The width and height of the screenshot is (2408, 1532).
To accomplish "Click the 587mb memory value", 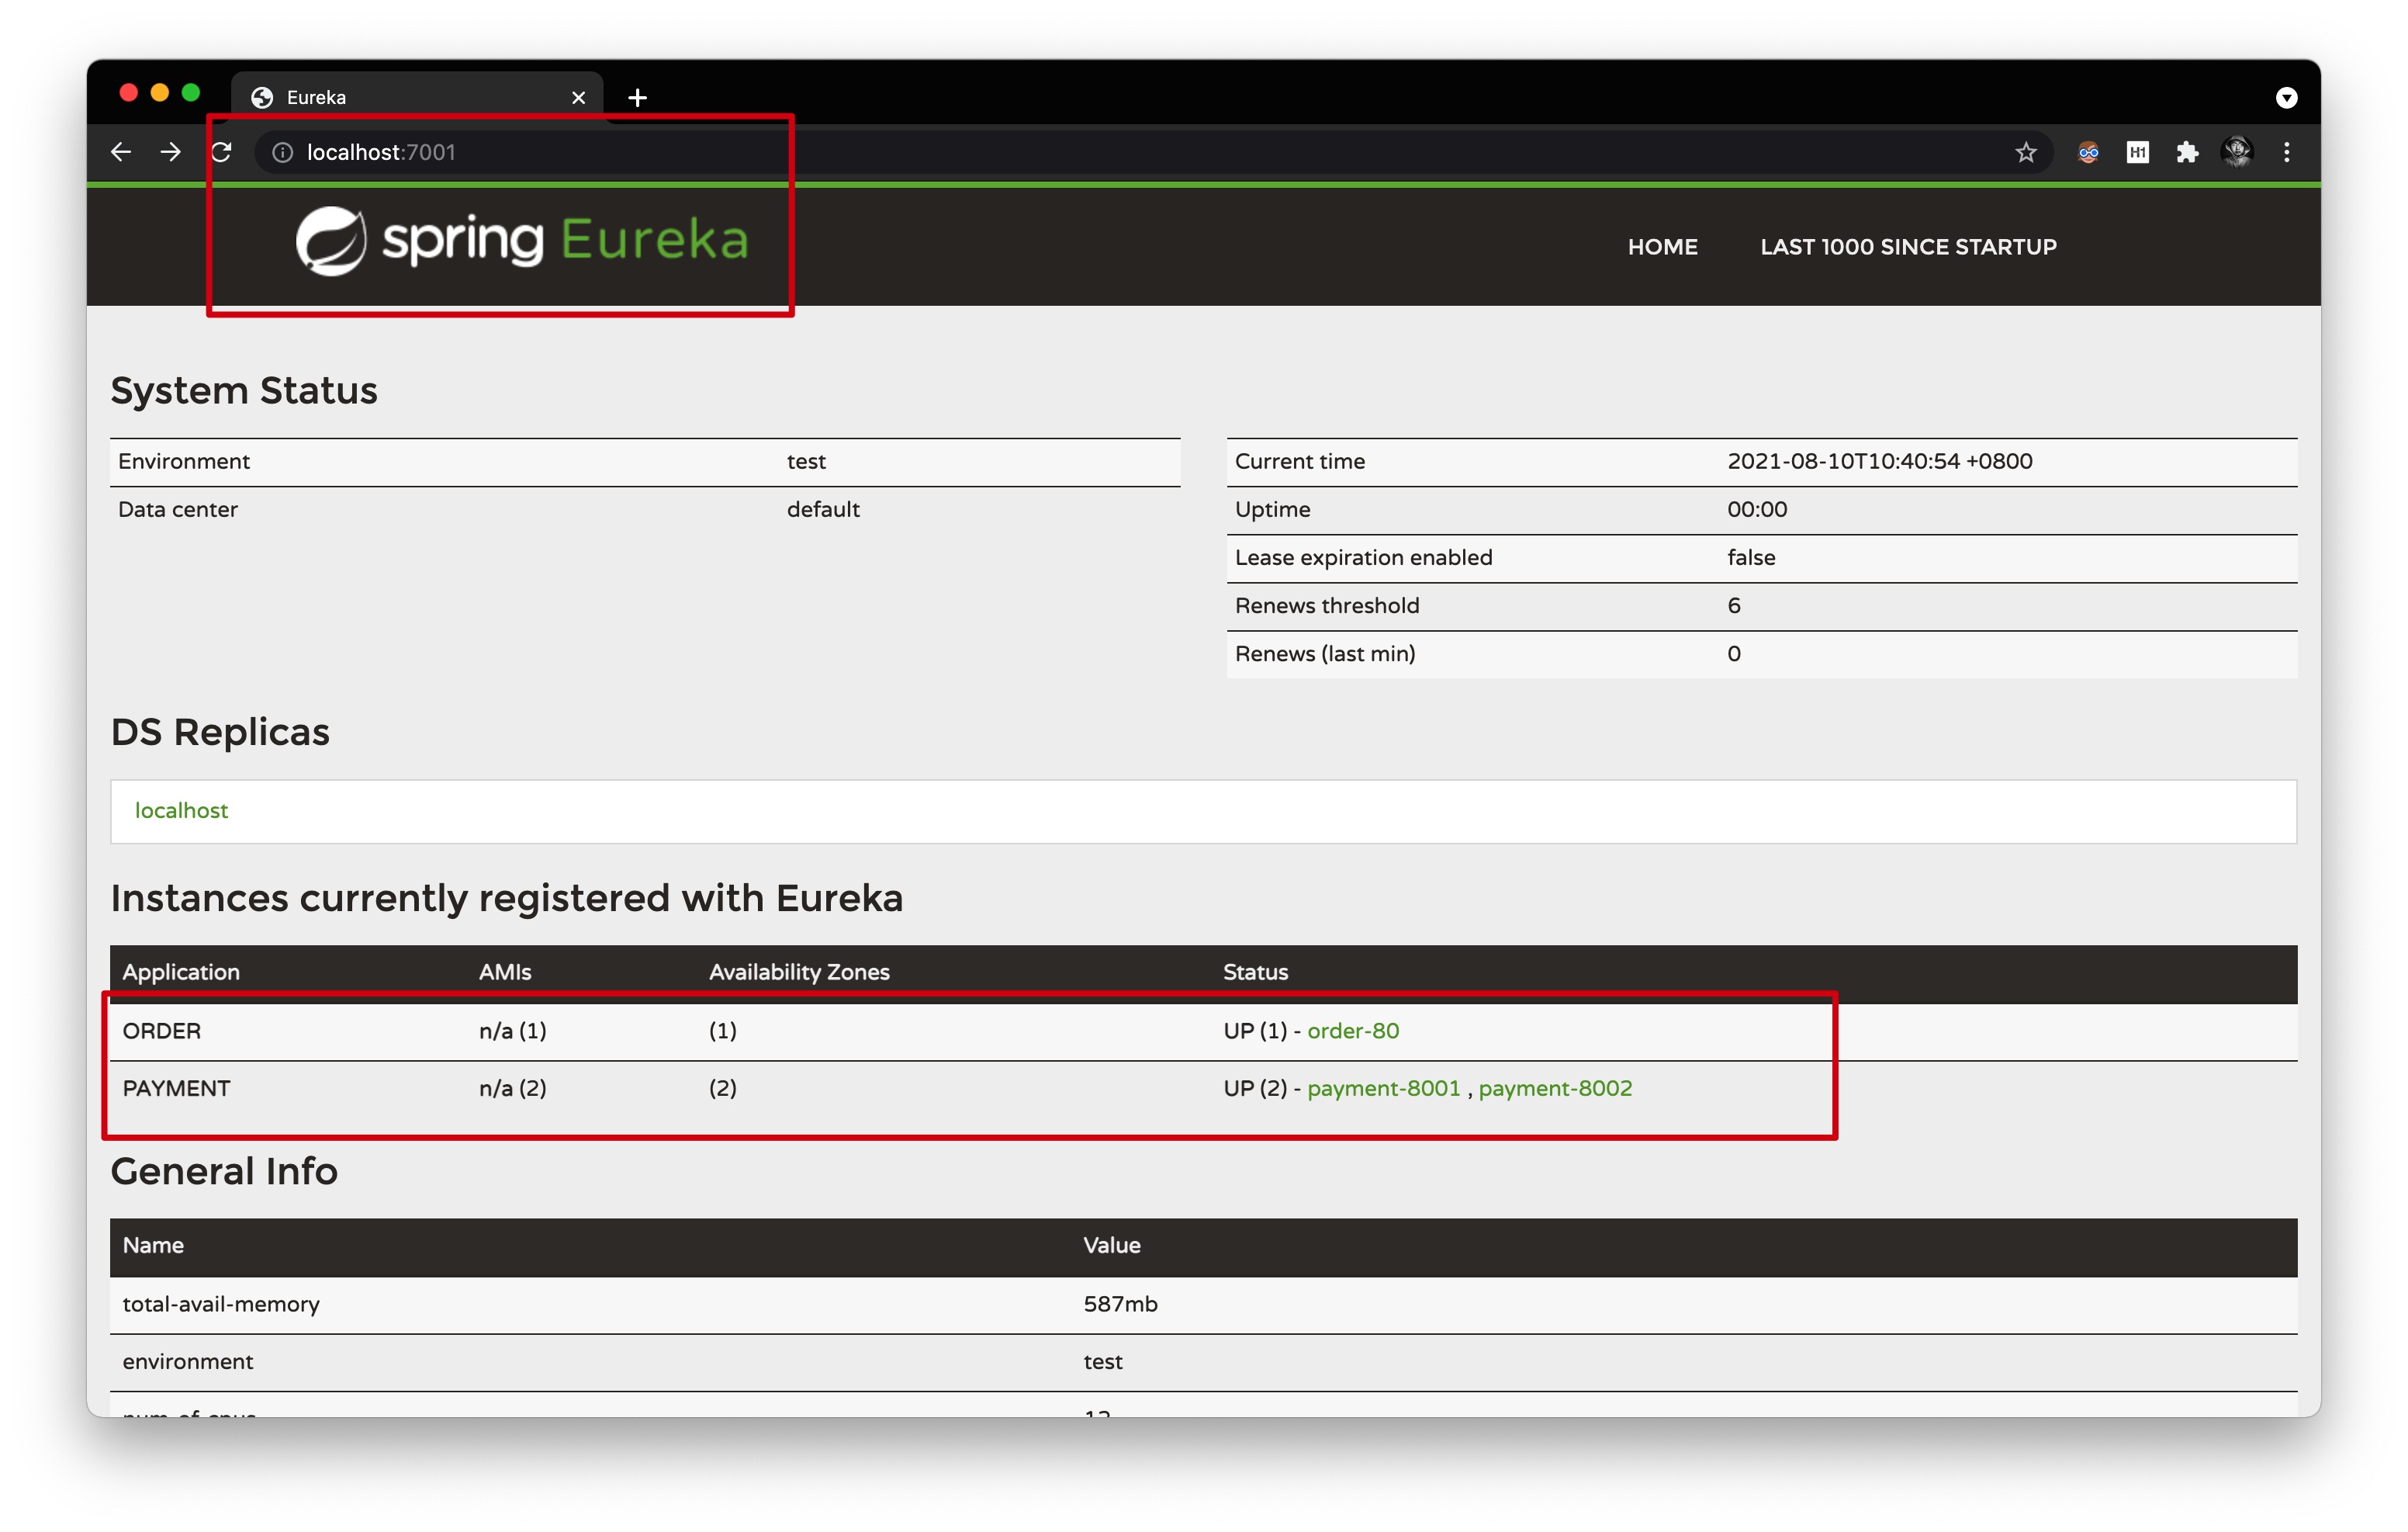I will [1120, 1304].
